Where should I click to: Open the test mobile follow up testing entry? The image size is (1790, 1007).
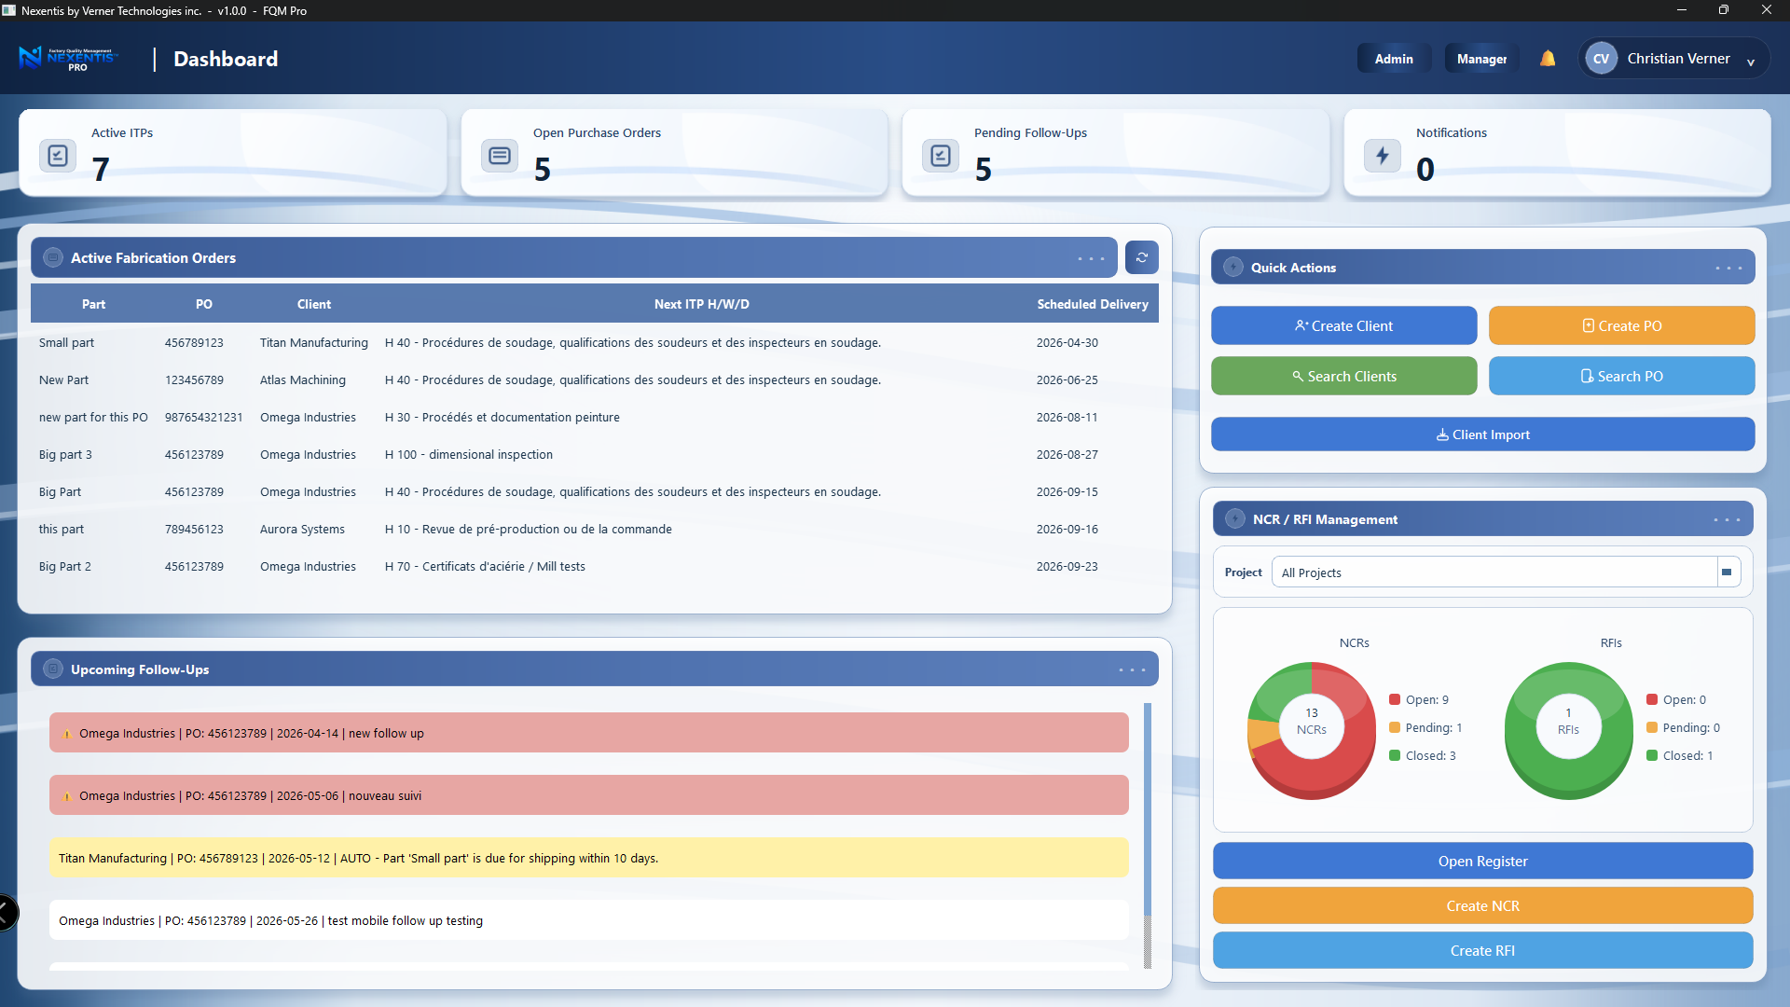589,920
